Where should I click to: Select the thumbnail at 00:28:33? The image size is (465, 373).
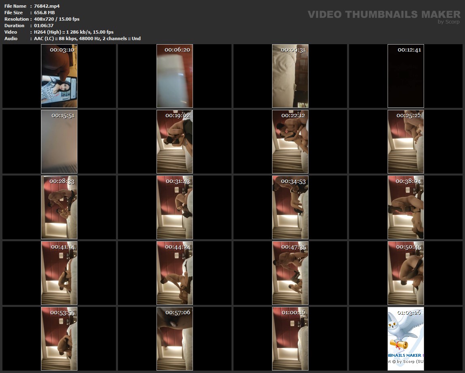[59, 207]
